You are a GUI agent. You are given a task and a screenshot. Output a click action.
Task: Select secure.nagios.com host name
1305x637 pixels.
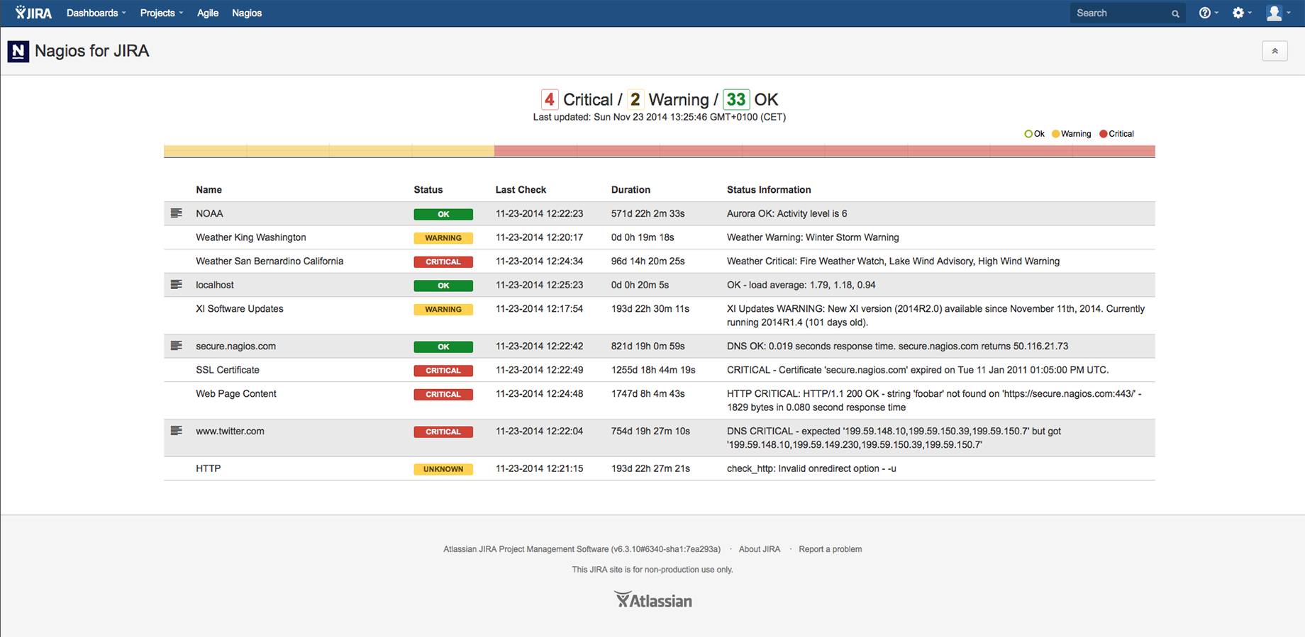tap(235, 346)
